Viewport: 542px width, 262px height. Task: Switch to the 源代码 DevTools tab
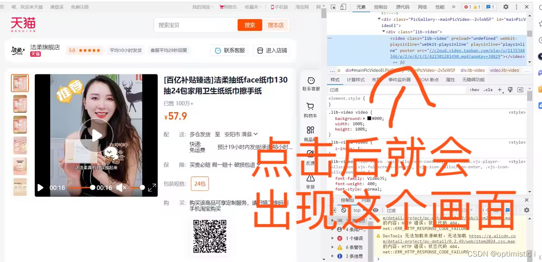click(403, 7)
